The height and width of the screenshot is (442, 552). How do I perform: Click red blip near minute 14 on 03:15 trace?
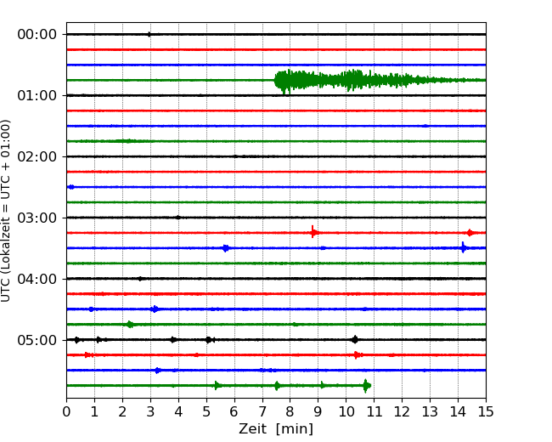(470, 233)
